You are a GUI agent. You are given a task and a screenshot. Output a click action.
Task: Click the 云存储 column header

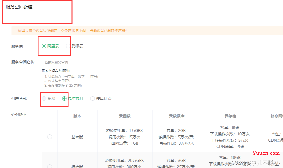(230, 116)
